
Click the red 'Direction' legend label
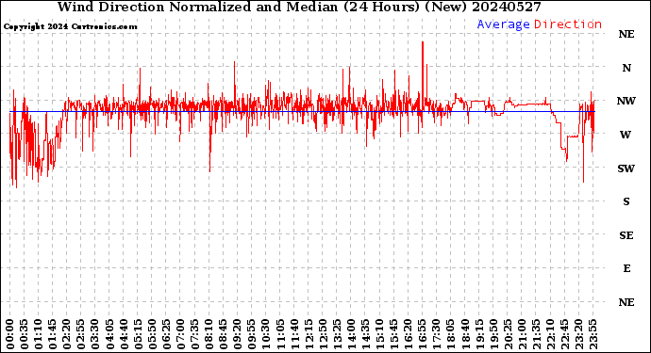[x=568, y=24]
